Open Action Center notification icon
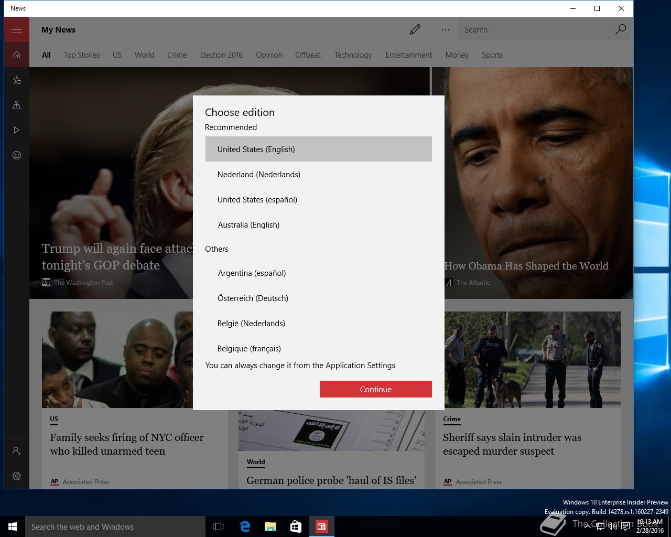Screen dimensions: 671x537 click(x=625, y=527)
